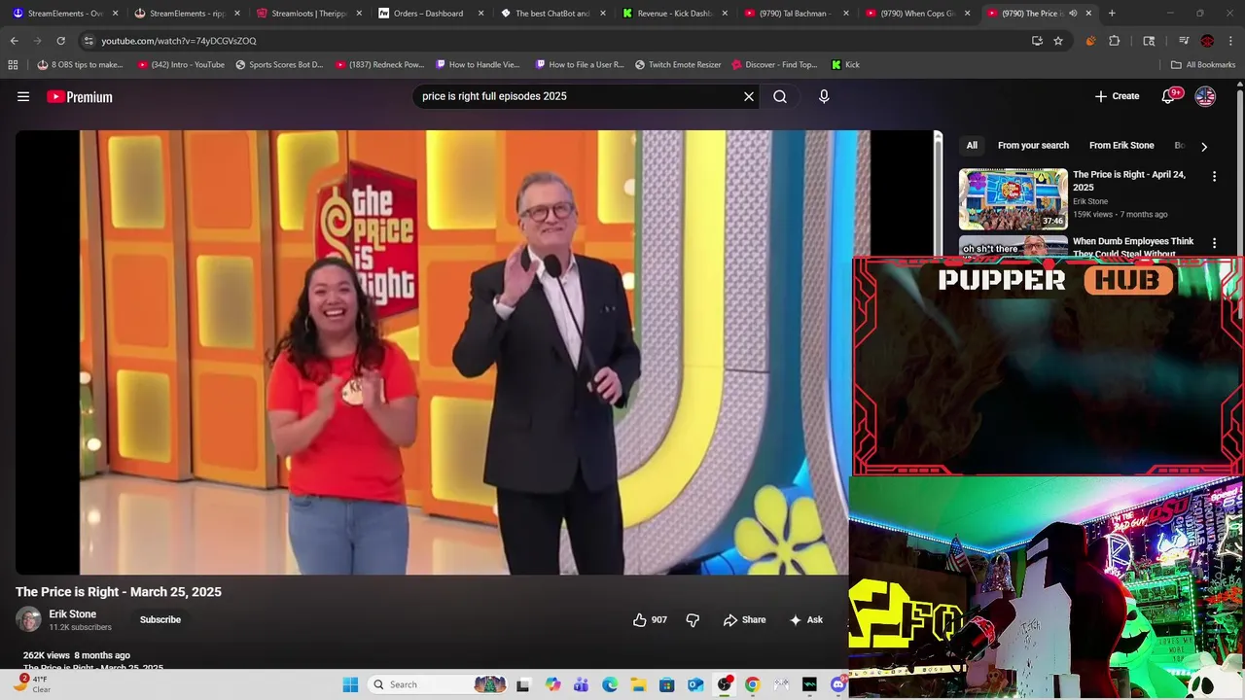Open the orange extension icon
The image size is (1245, 700).
pos(1090,41)
